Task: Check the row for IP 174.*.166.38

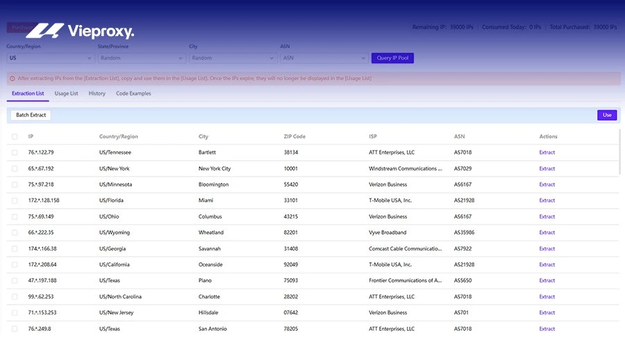Action: [15, 249]
